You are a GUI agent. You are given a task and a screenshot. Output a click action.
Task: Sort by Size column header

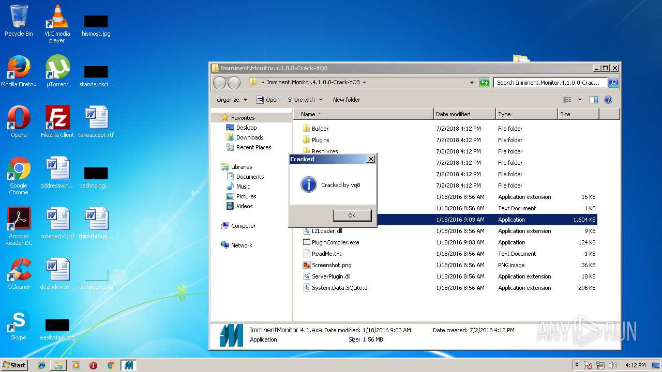578,114
